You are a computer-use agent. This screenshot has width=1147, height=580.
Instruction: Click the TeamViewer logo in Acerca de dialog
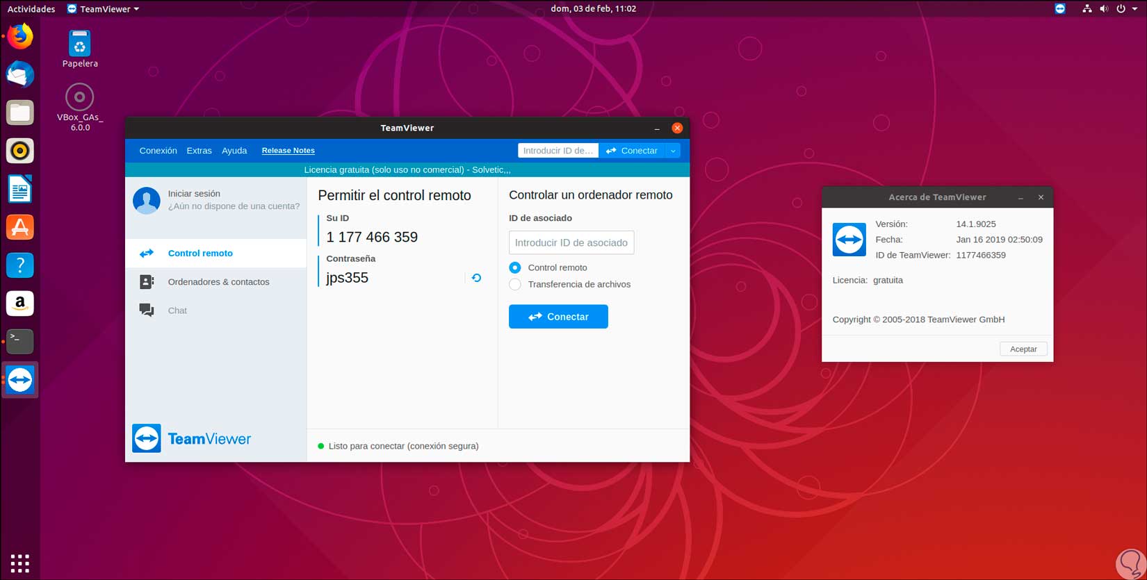point(849,240)
